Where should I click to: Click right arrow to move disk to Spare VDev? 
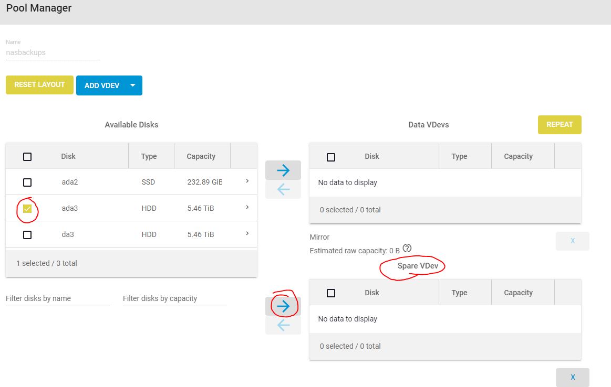(283, 306)
